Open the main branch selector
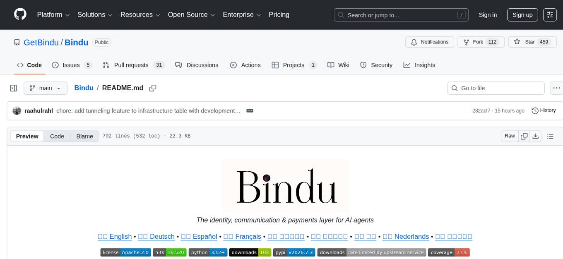The height and width of the screenshot is (259, 563). click(x=45, y=88)
